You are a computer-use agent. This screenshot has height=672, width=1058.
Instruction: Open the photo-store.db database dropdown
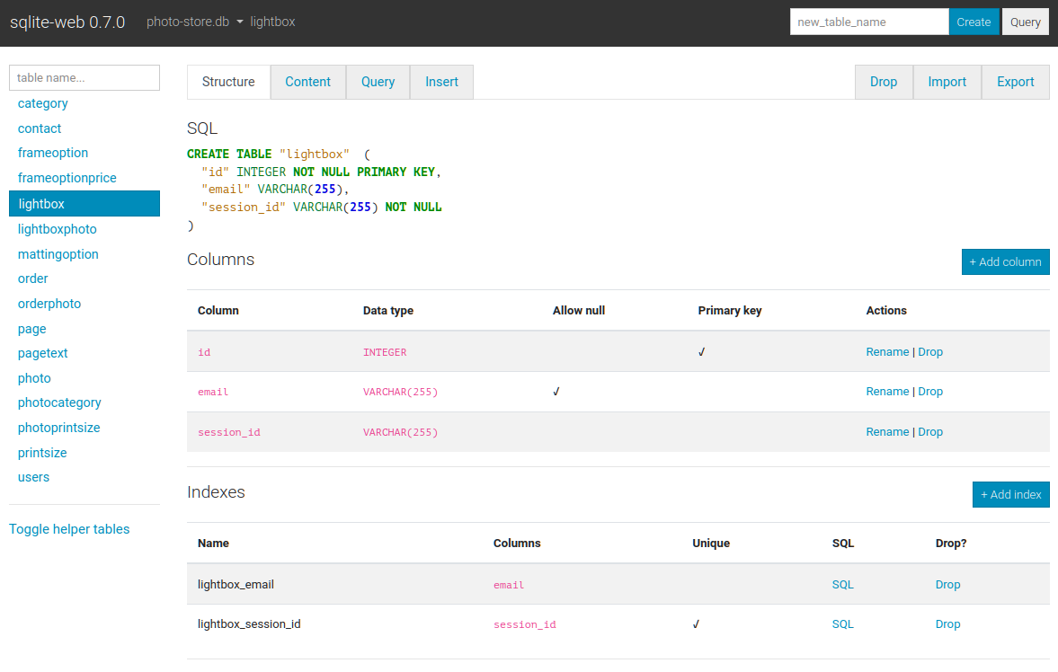(x=195, y=22)
